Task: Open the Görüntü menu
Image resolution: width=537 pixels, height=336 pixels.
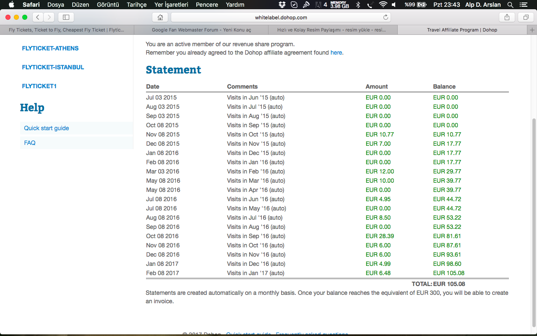Action: click(x=108, y=5)
